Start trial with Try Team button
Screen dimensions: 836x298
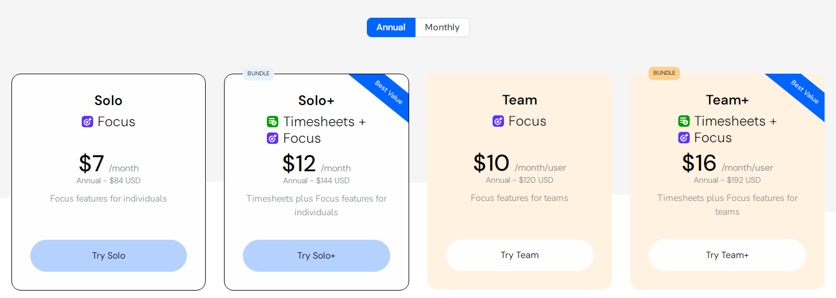(x=519, y=255)
